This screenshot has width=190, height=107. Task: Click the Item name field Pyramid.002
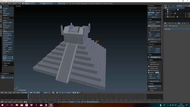pyautogui.click(x=156, y=57)
